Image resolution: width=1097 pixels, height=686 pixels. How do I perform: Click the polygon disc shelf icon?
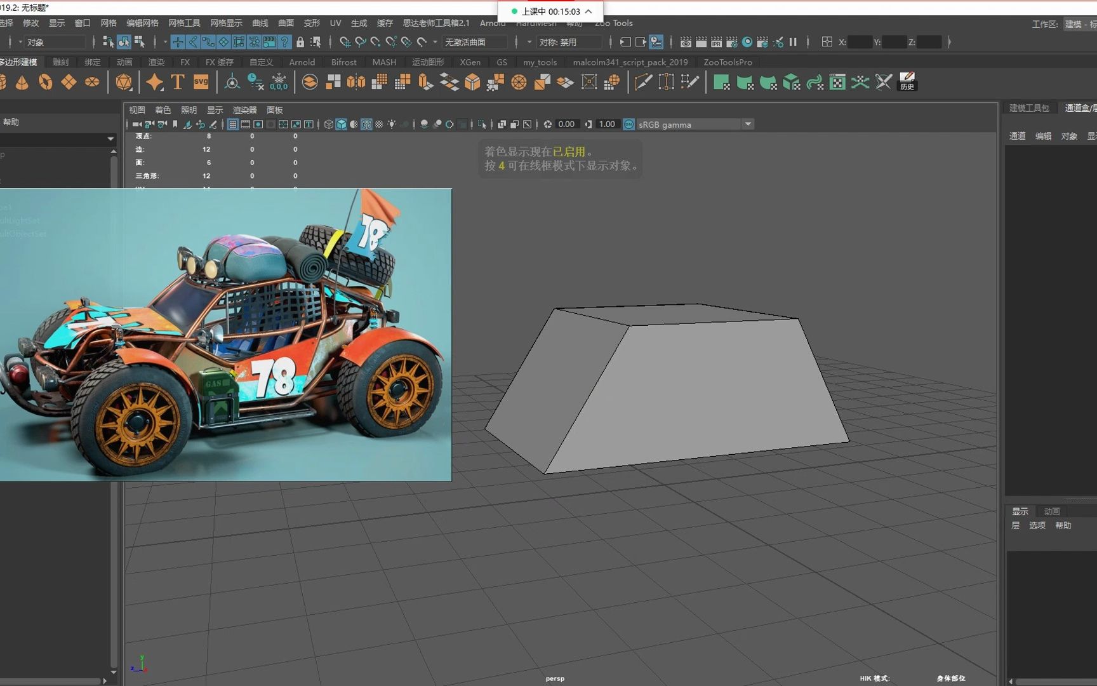[x=92, y=82]
